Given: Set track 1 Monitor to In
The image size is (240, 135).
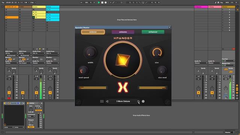Looking at the screenshot, I should [x=7, y=59].
